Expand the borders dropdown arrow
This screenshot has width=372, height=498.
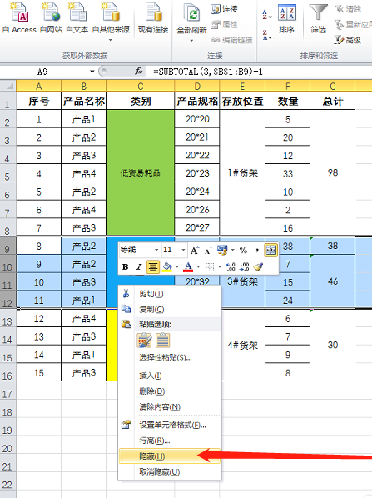coord(220,266)
